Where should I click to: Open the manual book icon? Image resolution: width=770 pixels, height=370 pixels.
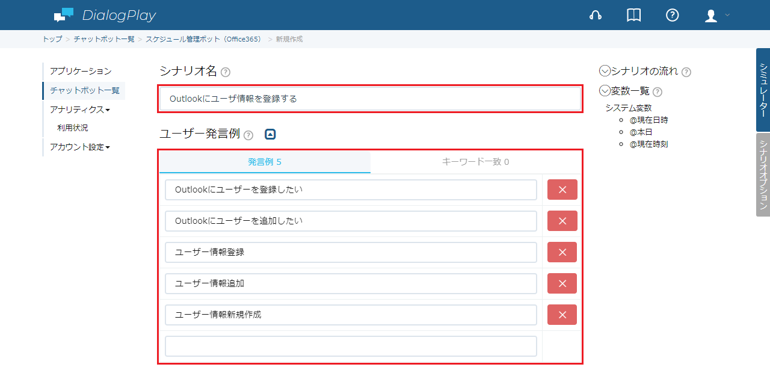pyautogui.click(x=633, y=15)
